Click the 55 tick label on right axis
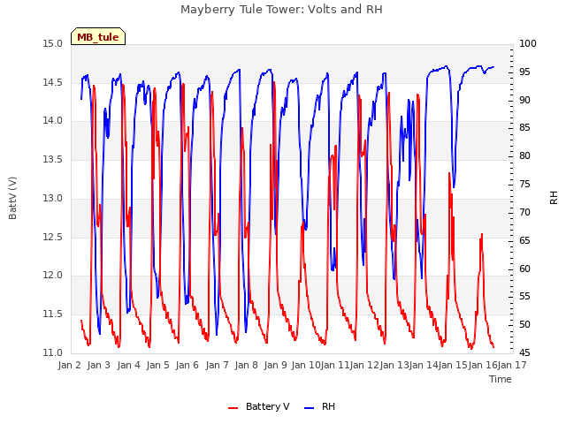The image size is (566, 424). (524, 297)
